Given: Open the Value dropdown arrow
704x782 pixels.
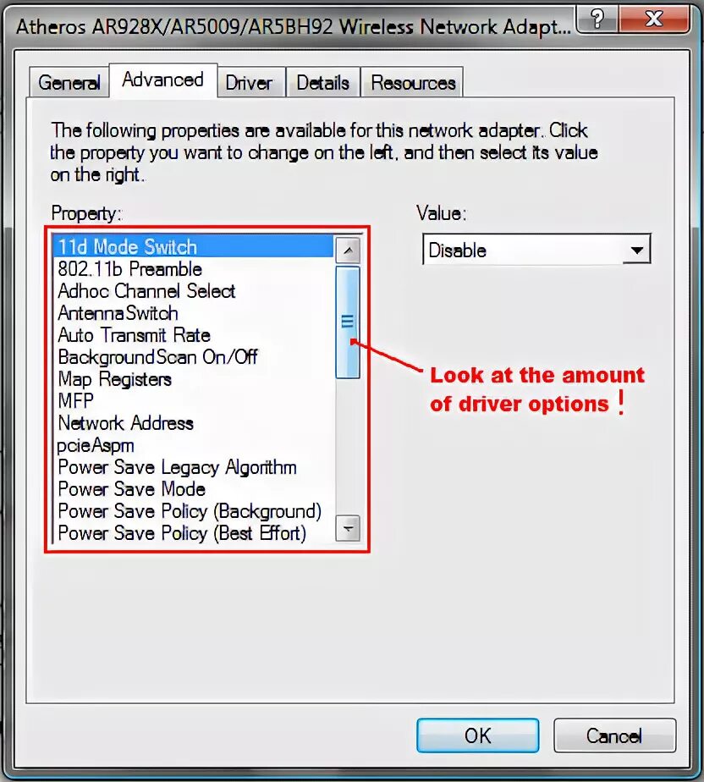Looking at the screenshot, I should click(636, 250).
